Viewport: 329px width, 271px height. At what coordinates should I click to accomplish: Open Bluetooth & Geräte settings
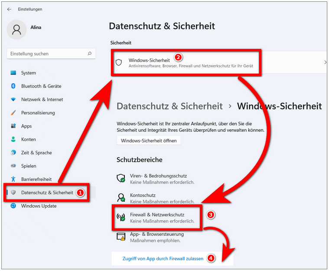41,86
